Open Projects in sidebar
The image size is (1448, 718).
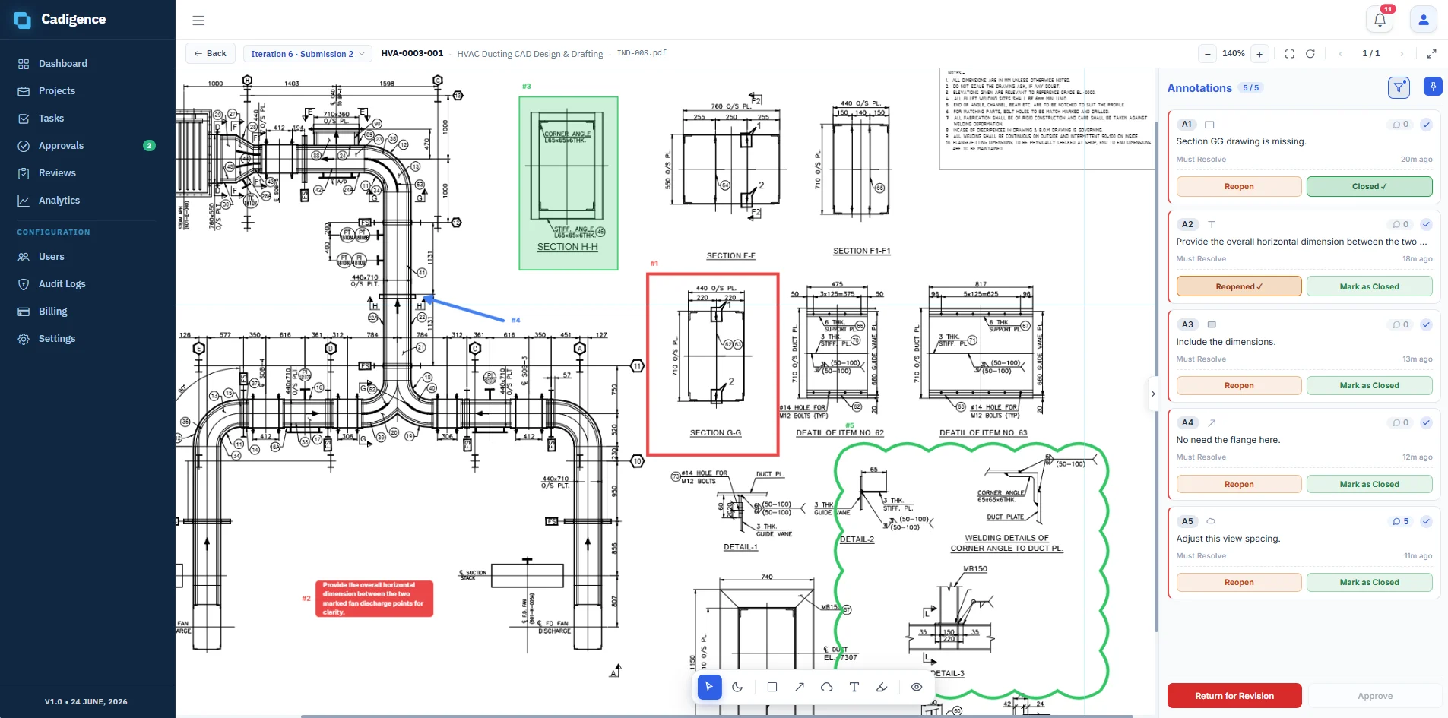(x=87, y=91)
